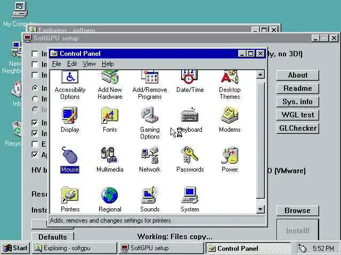
Task: Launch GLChecker from SoftGPU setup
Action: tap(297, 129)
